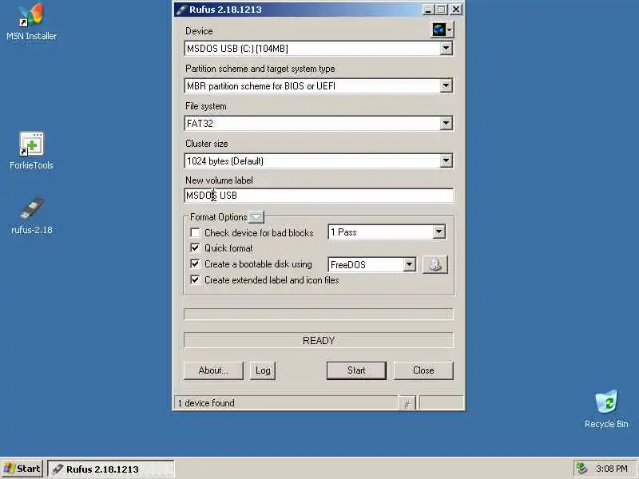Select rufus-2.18 desktop icon
This screenshot has width=639, height=479.
coord(31,216)
